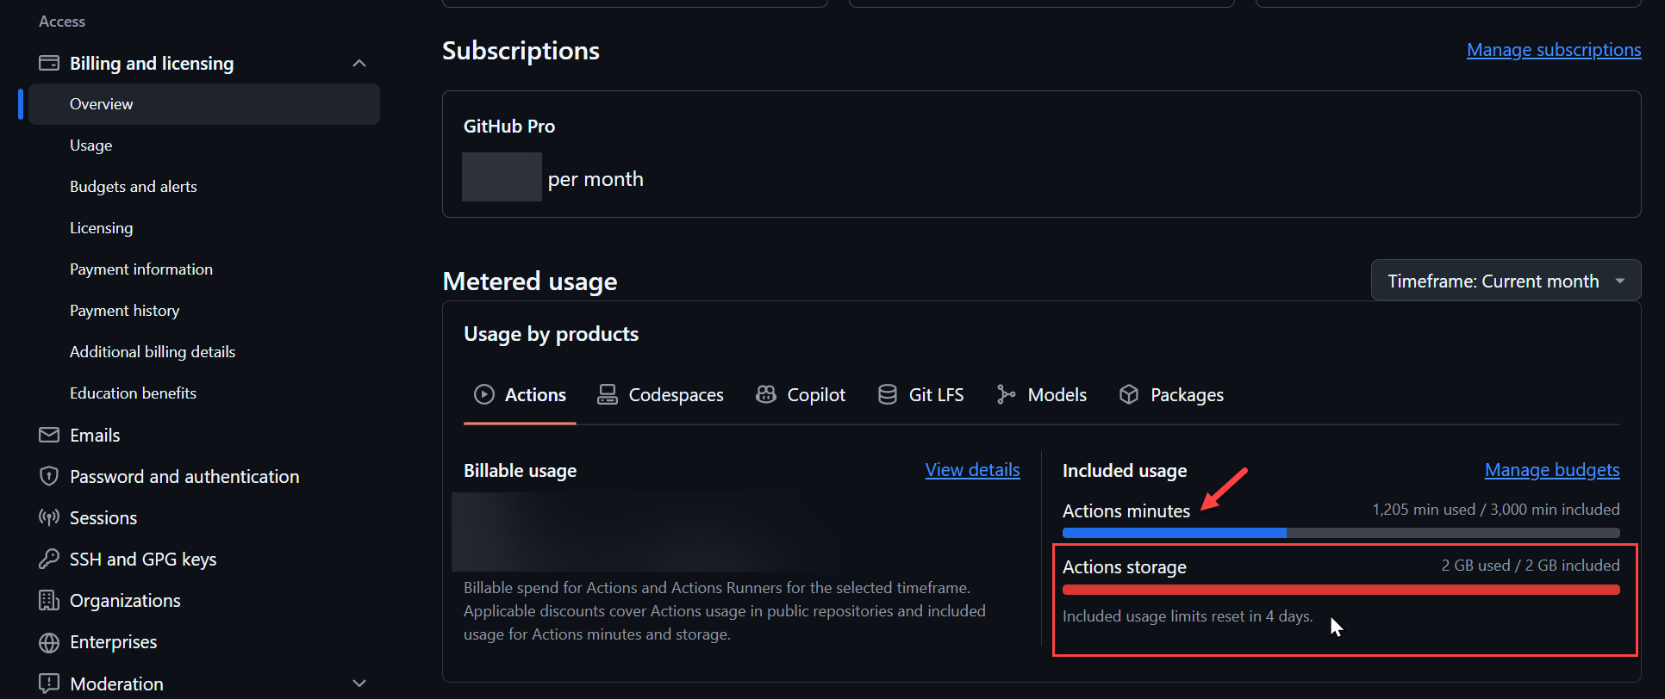Click the Actions storage red progress bar
The height and width of the screenshot is (699, 1665).
pyautogui.click(x=1341, y=590)
